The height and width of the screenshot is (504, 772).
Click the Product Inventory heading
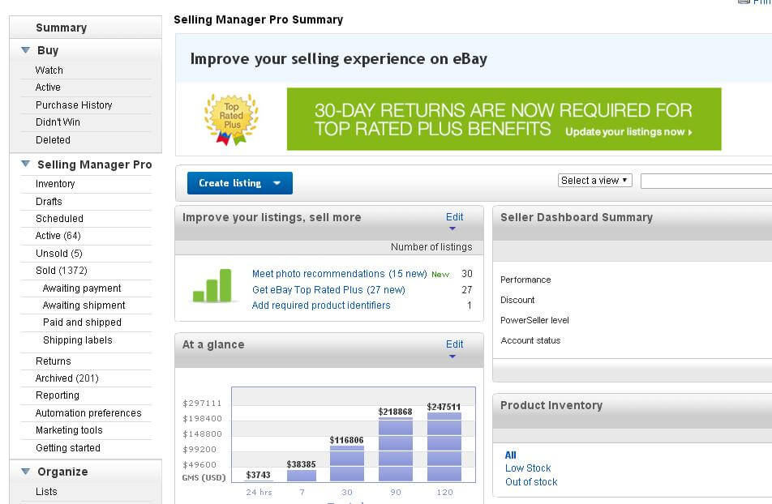tap(551, 406)
